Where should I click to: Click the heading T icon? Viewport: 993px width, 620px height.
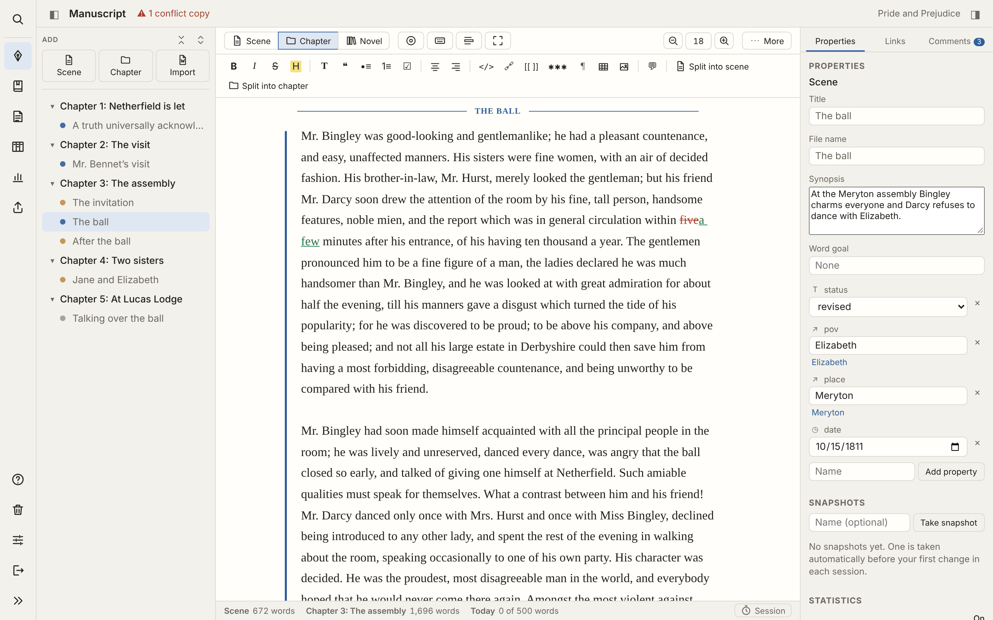coord(324,66)
